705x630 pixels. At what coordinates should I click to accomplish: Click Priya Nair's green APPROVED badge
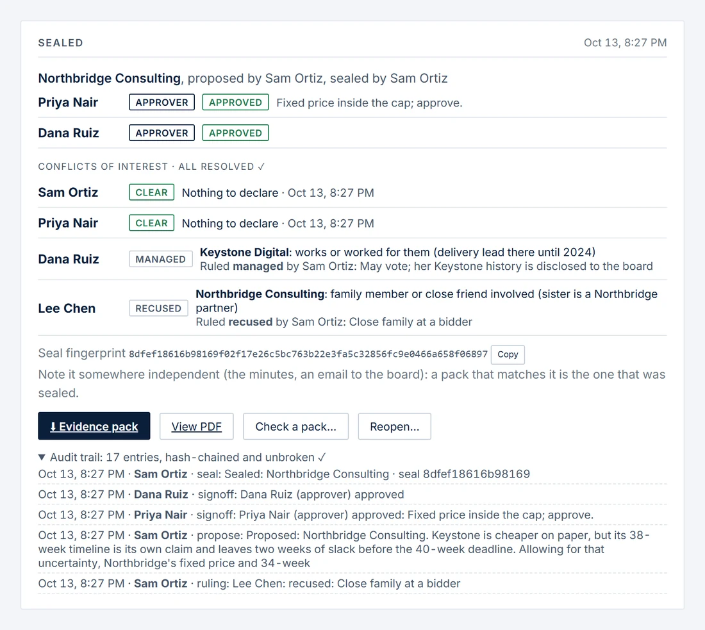pyautogui.click(x=236, y=103)
